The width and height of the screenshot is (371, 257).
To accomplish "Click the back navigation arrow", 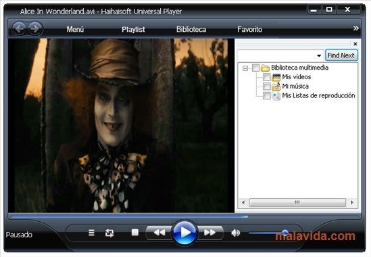I will pyautogui.click(x=19, y=29).
